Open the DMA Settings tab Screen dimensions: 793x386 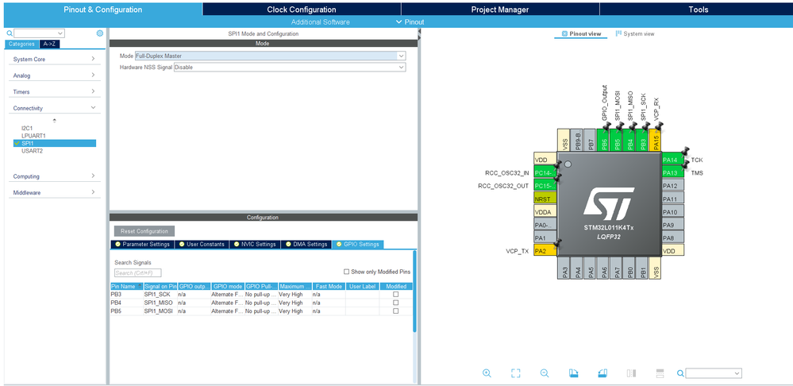click(x=306, y=245)
